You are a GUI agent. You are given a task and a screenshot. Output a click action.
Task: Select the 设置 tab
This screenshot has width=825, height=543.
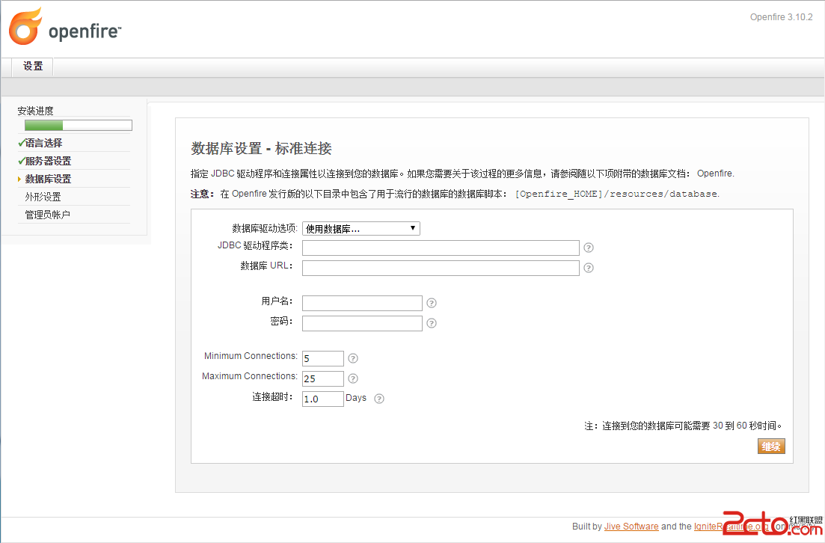pos(33,67)
